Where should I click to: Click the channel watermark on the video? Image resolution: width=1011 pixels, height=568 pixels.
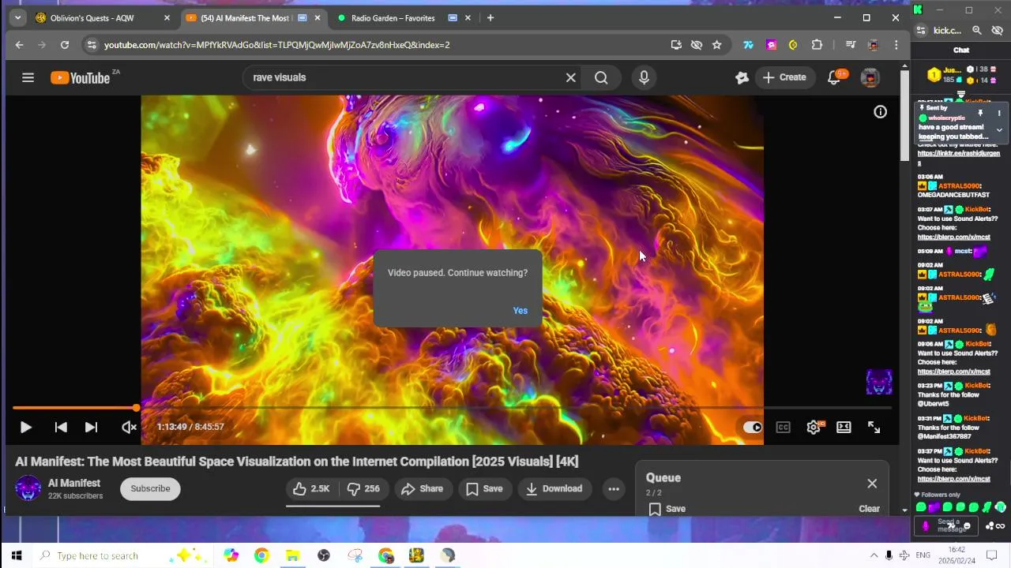pos(879,382)
